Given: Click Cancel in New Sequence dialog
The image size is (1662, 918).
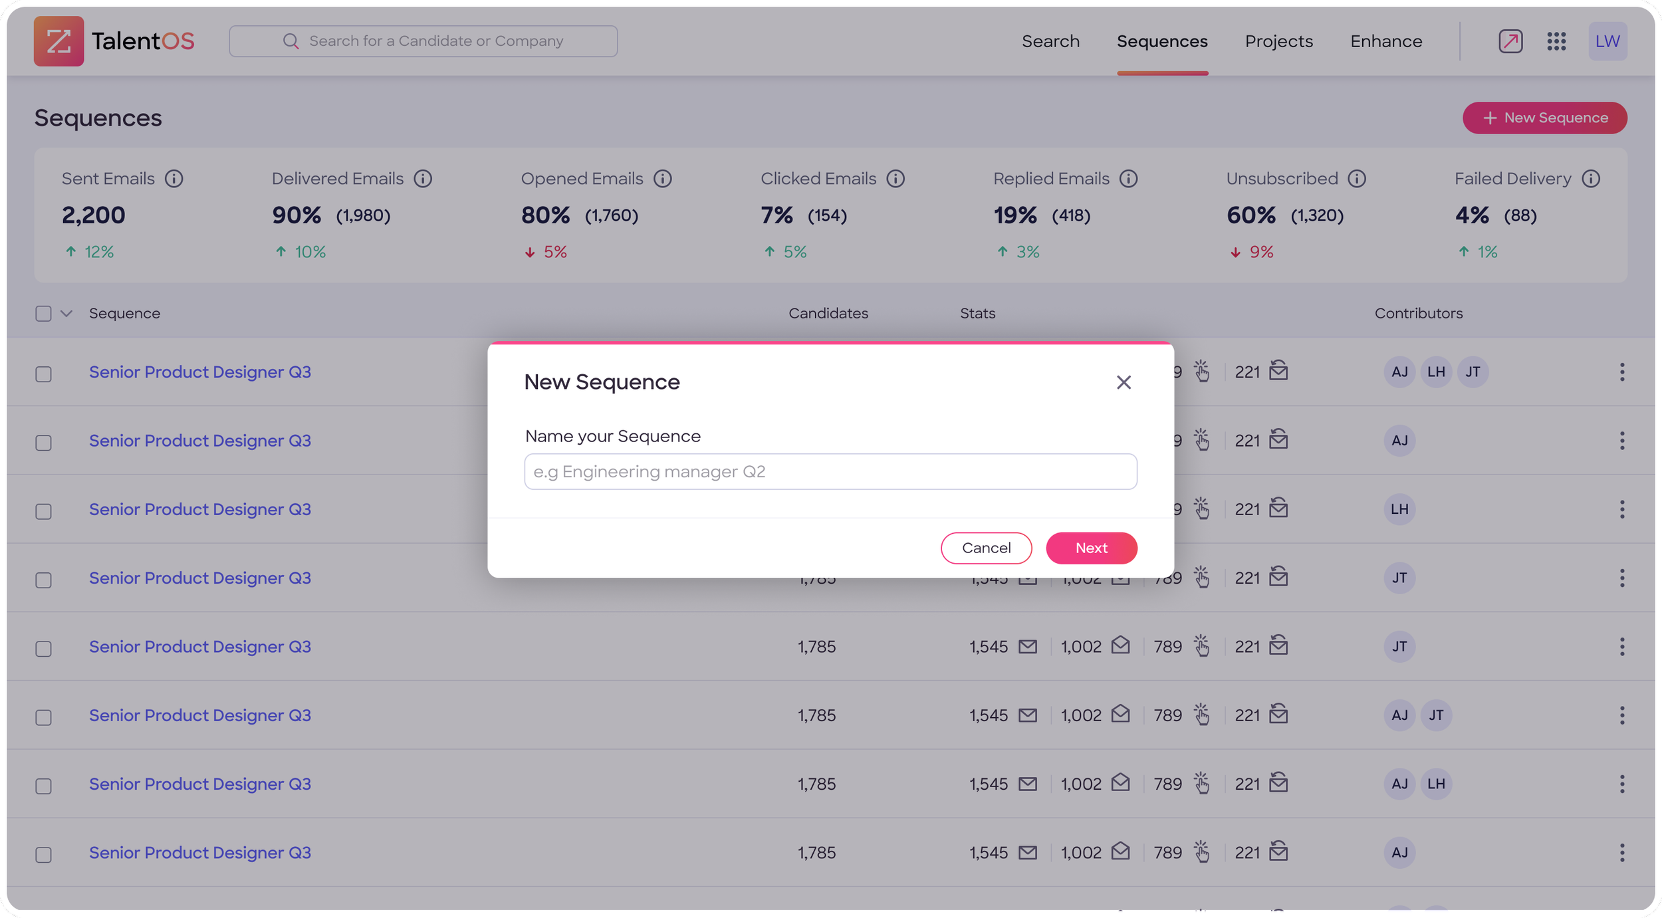Looking at the screenshot, I should [986, 548].
